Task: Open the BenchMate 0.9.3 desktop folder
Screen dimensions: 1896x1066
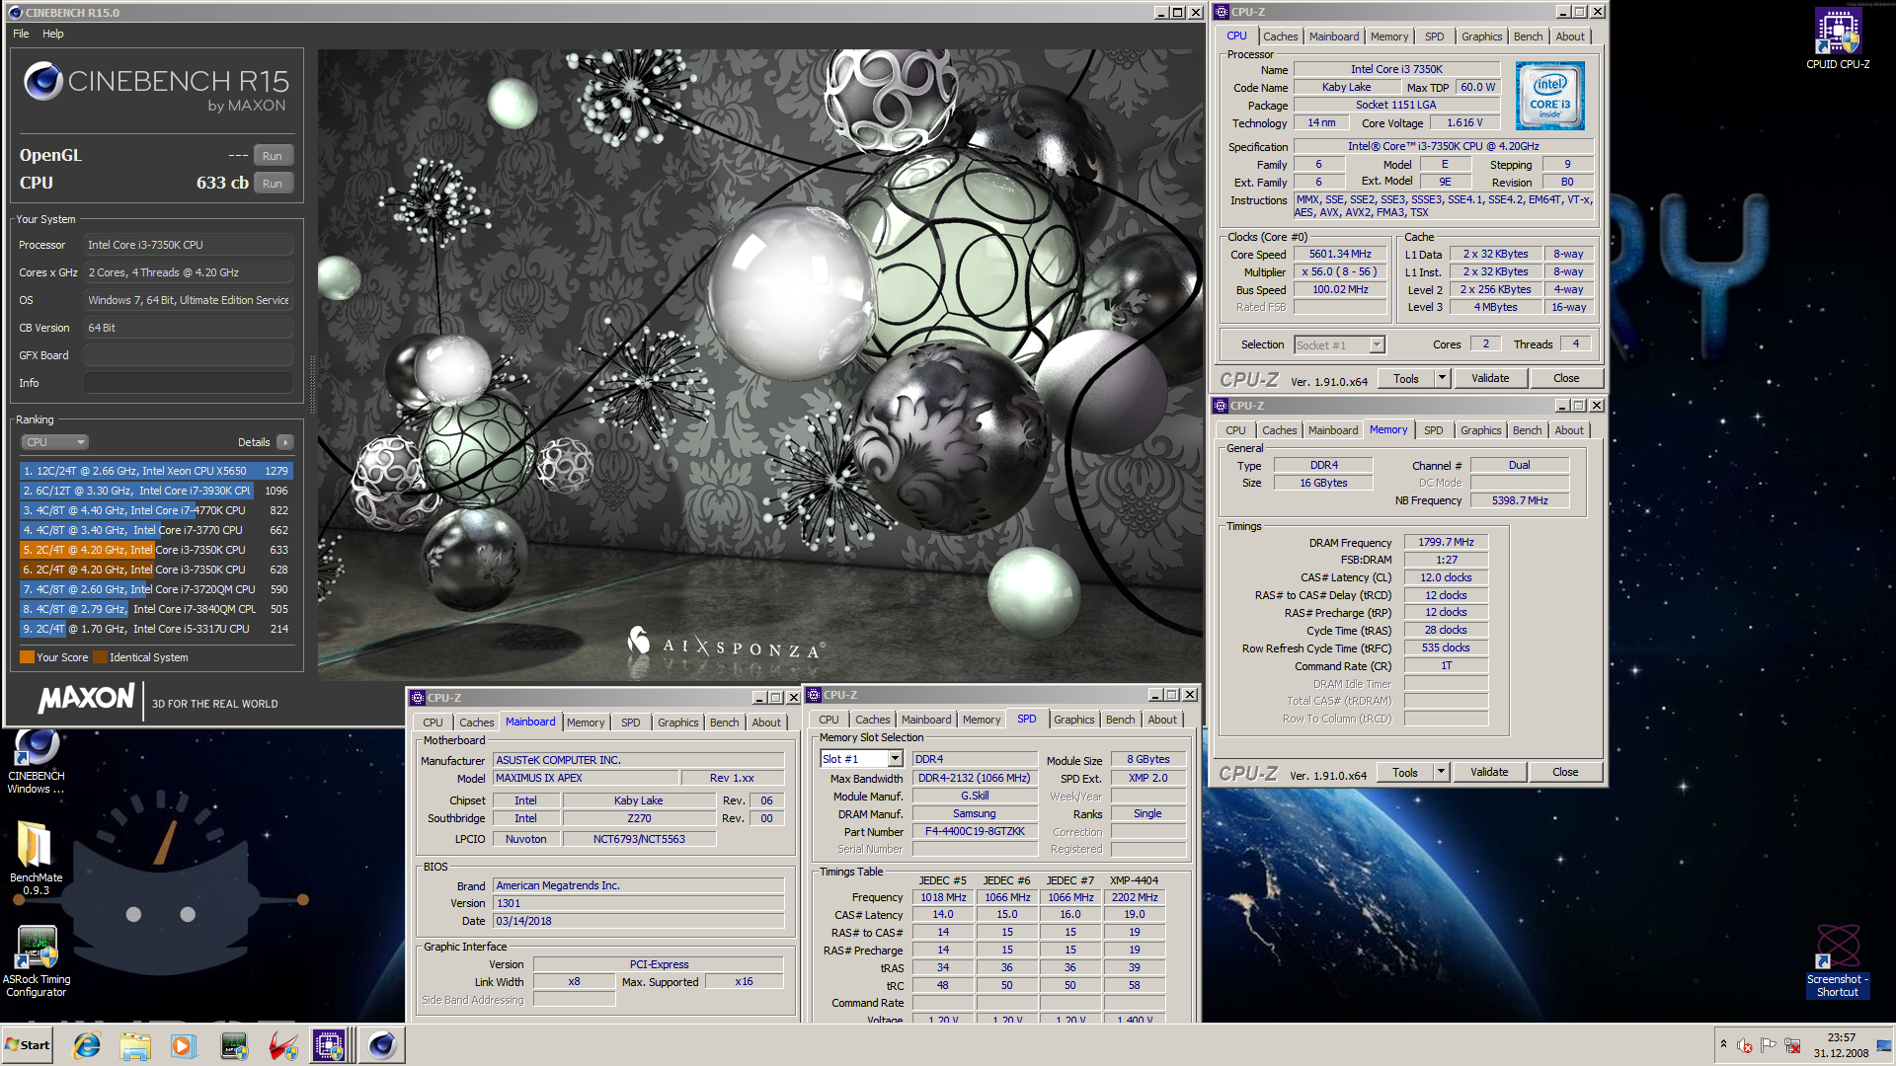Action: 36,858
